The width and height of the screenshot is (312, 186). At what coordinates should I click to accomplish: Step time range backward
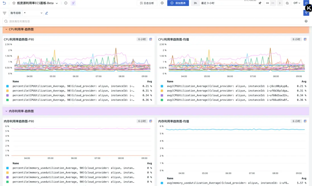(267, 3)
